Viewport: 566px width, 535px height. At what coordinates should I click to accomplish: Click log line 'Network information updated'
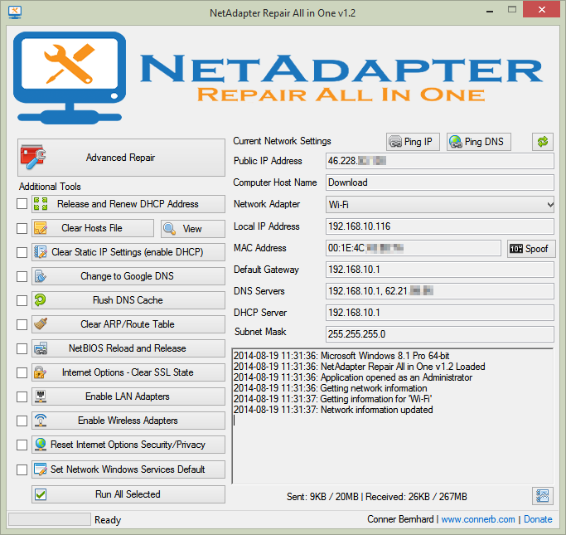[x=333, y=410]
